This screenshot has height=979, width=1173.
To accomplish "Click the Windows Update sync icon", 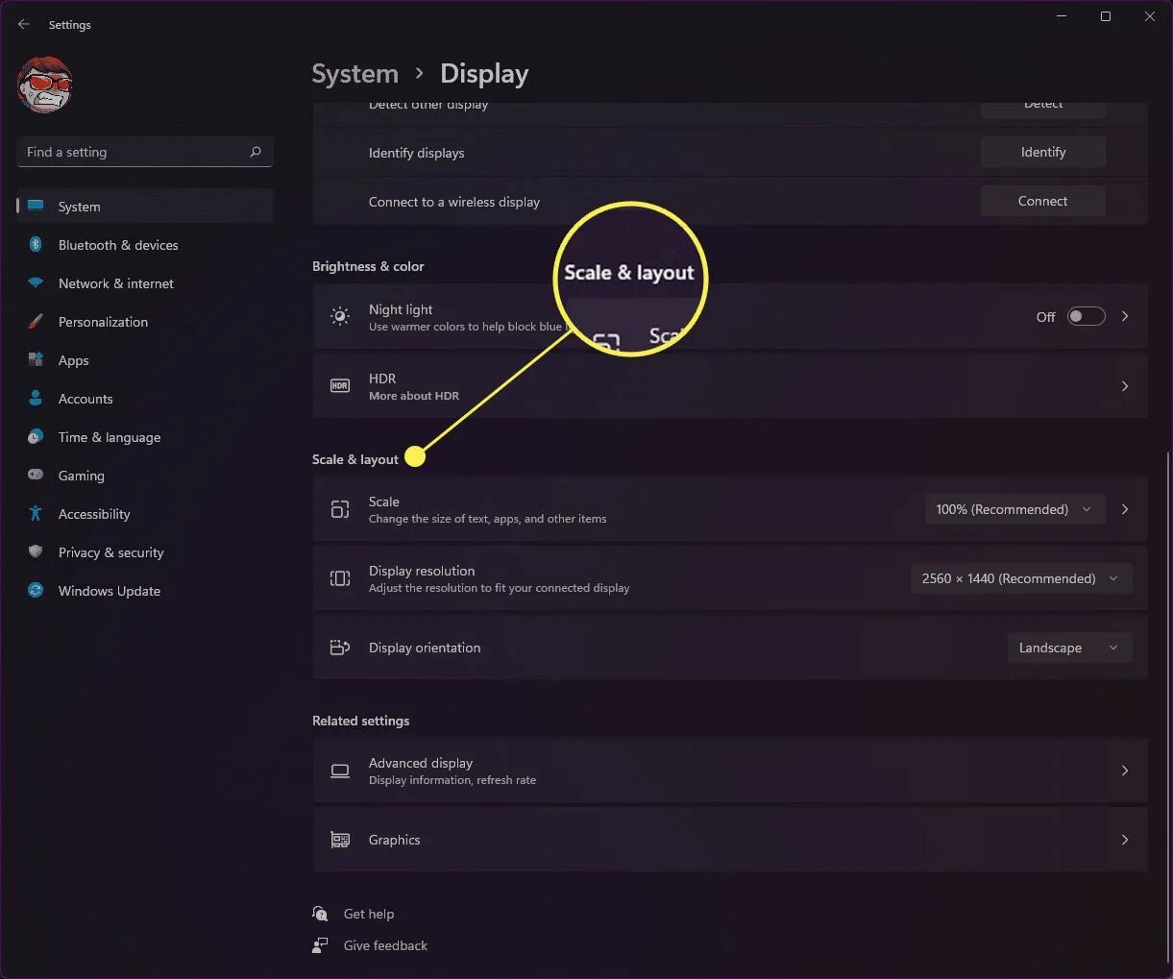I will click(36, 590).
